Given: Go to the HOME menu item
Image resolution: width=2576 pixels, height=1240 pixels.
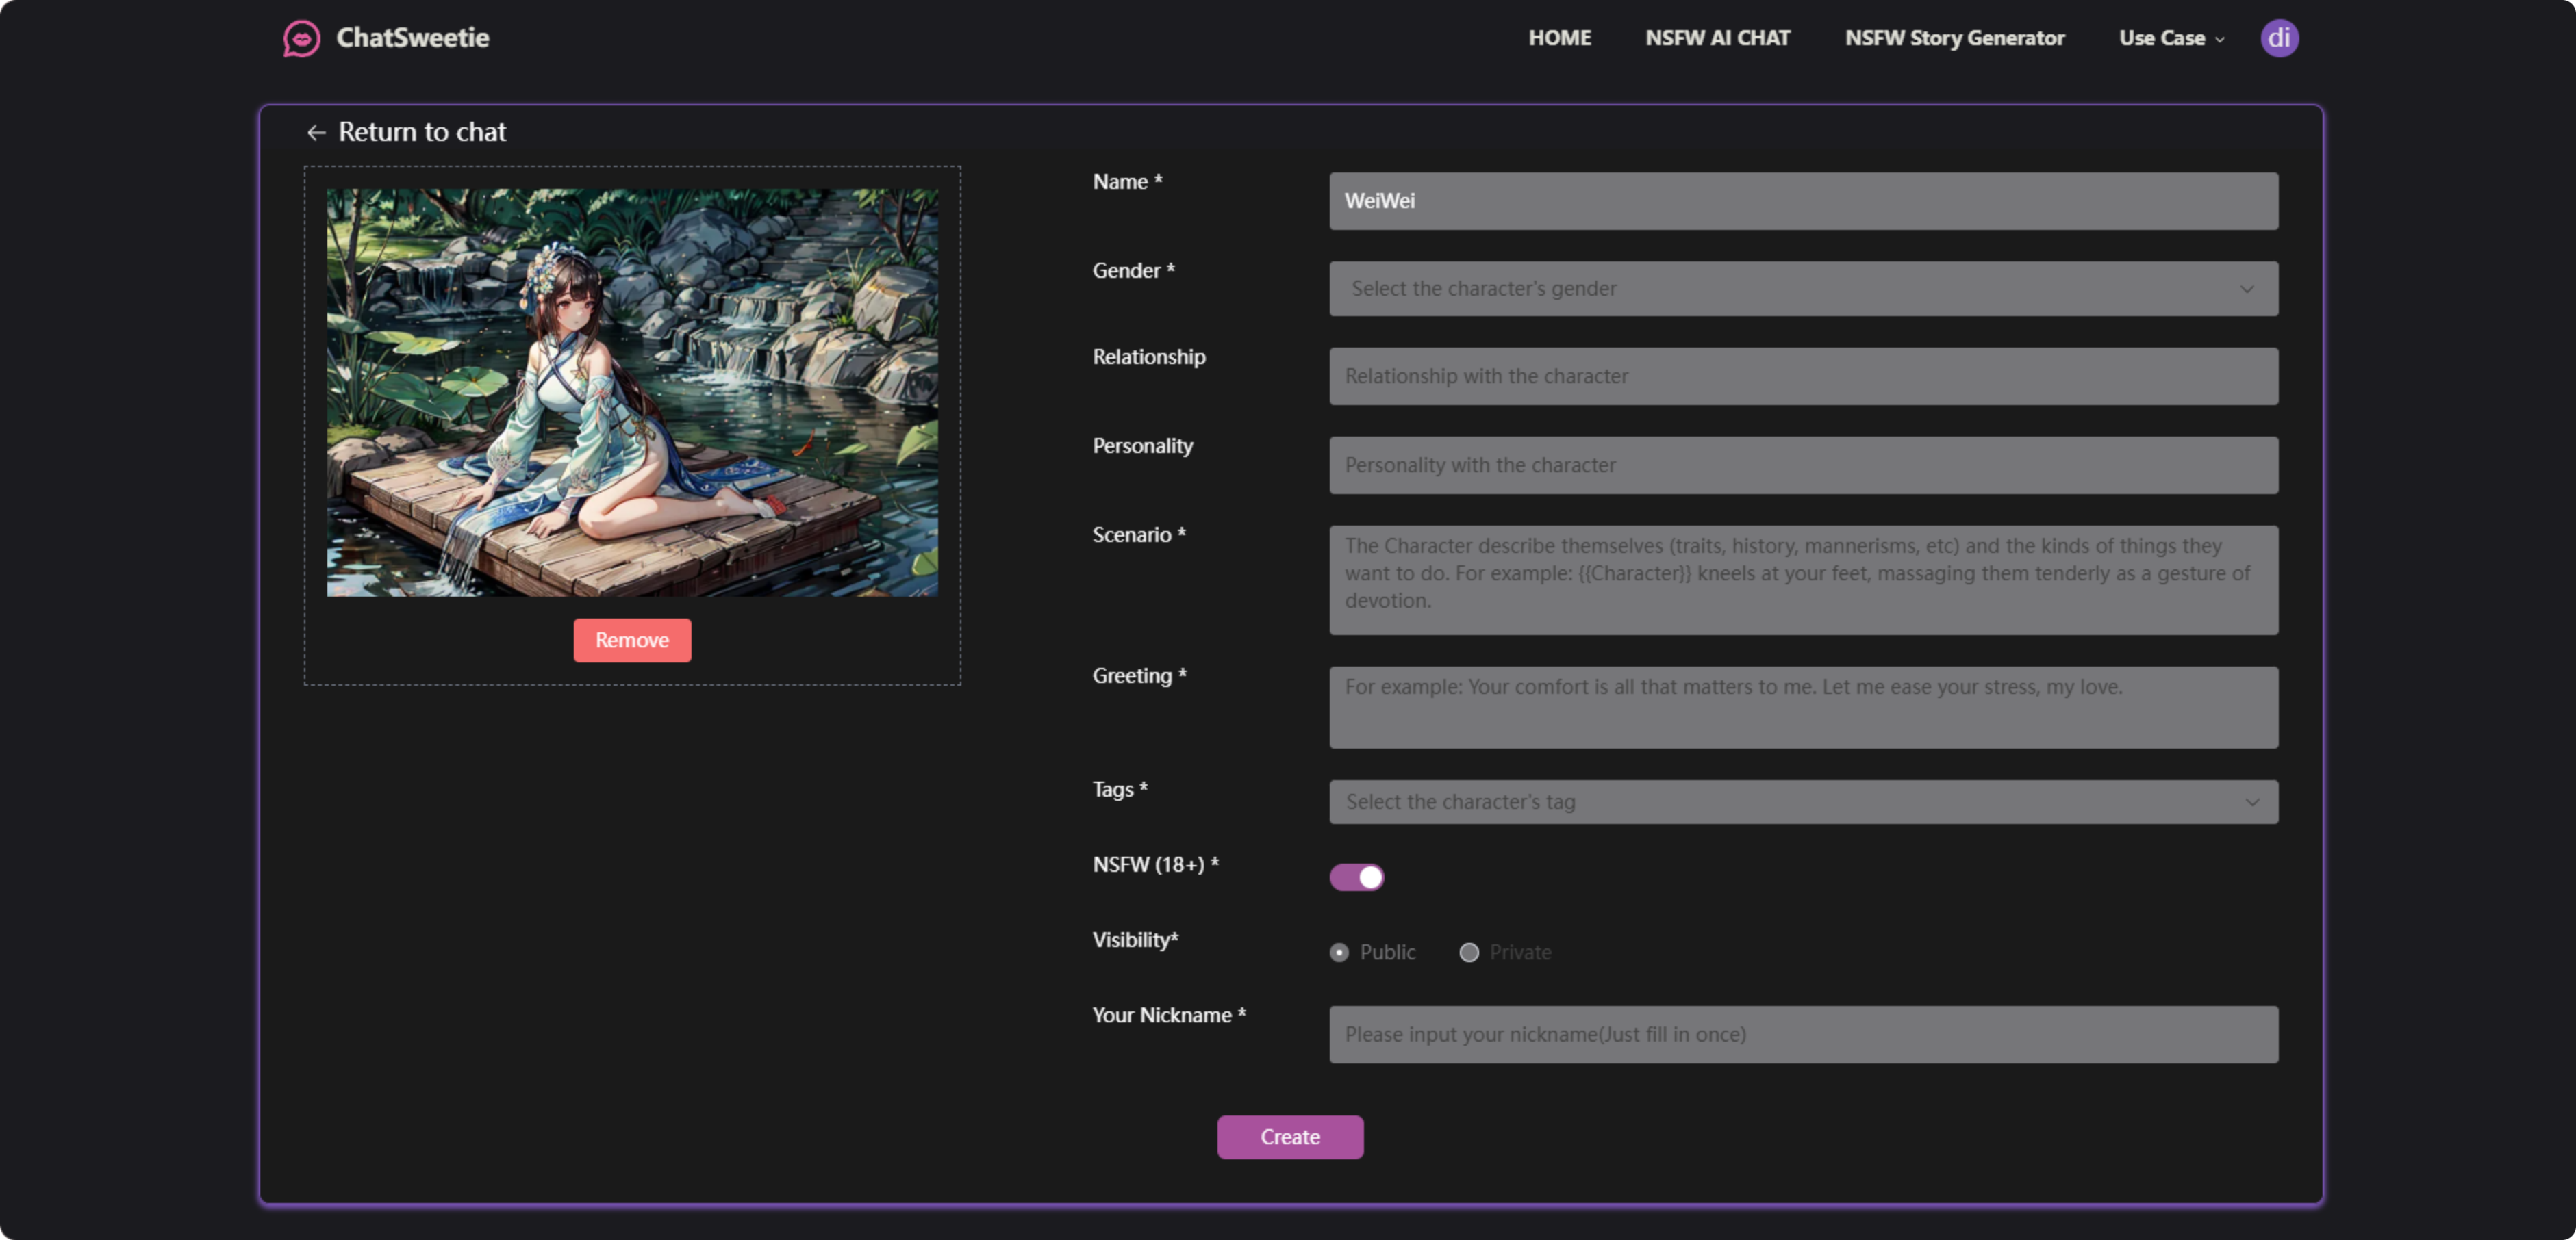Looking at the screenshot, I should (x=1560, y=38).
